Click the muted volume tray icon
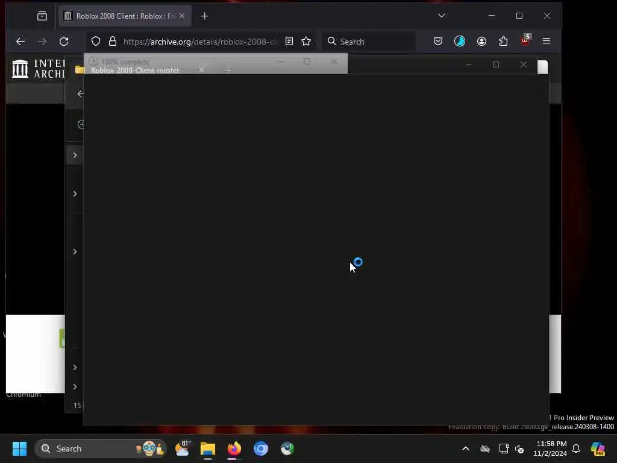This screenshot has width=617, height=463. (x=519, y=449)
